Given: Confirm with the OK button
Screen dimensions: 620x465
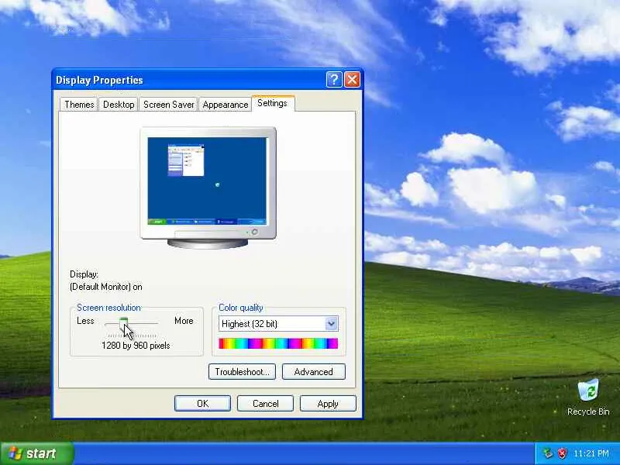Looking at the screenshot, I should pyautogui.click(x=202, y=403).
